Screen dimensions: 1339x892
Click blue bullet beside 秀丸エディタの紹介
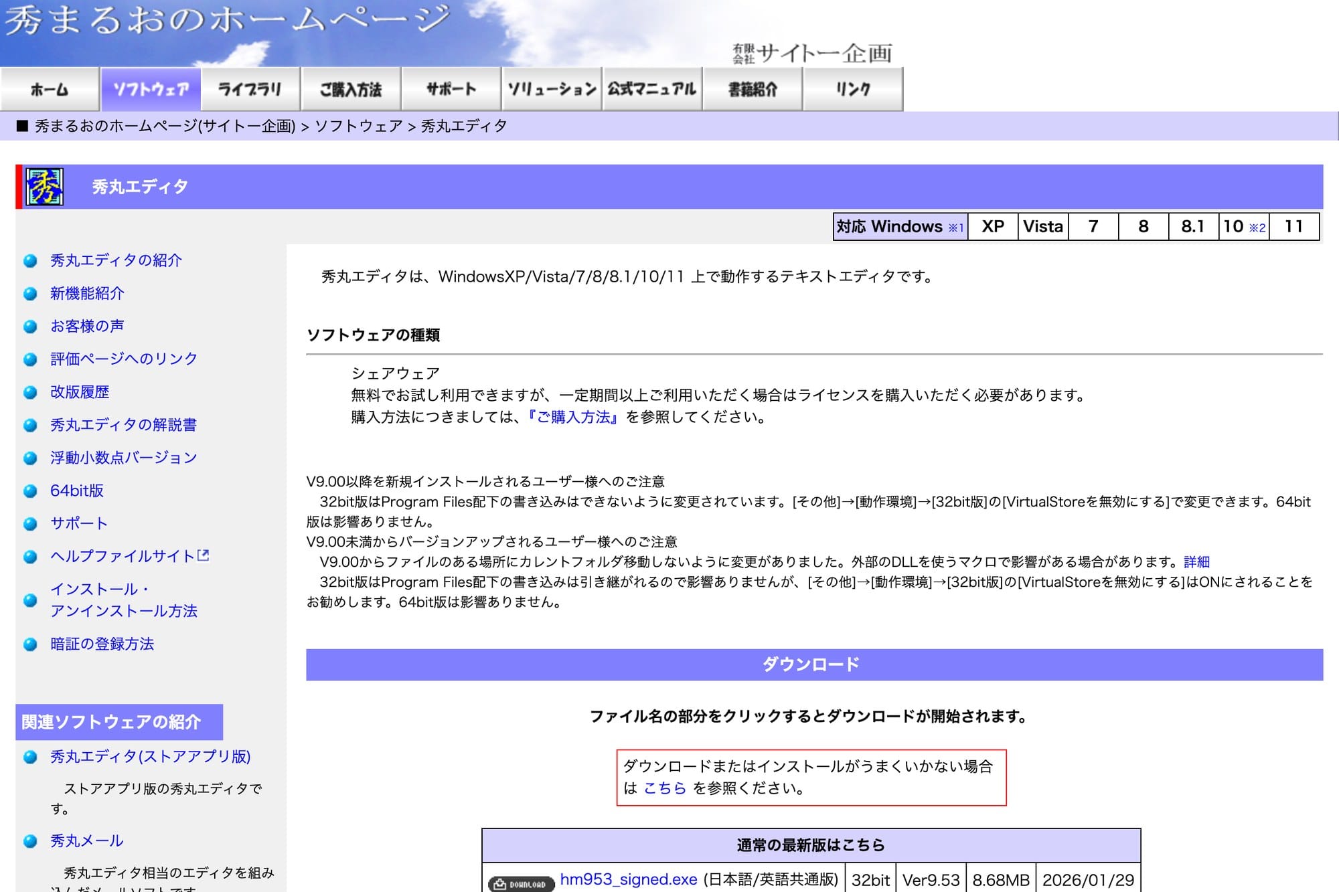pos(30,261)
